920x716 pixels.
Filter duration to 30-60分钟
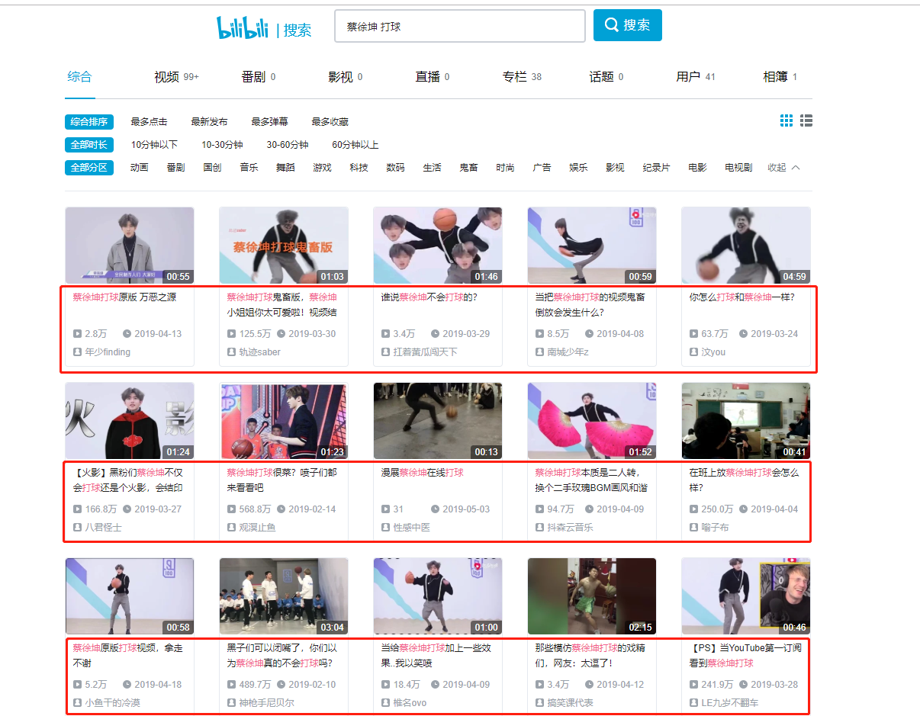point(288,145)
